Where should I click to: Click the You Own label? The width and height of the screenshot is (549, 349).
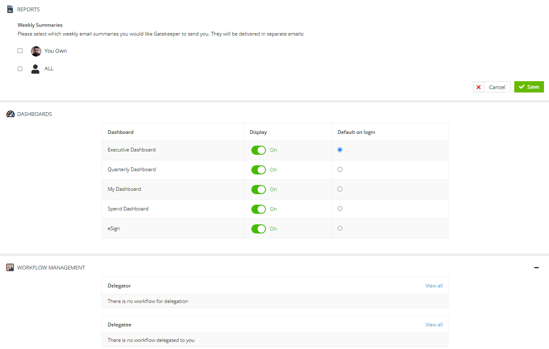(x=56, y=51)
